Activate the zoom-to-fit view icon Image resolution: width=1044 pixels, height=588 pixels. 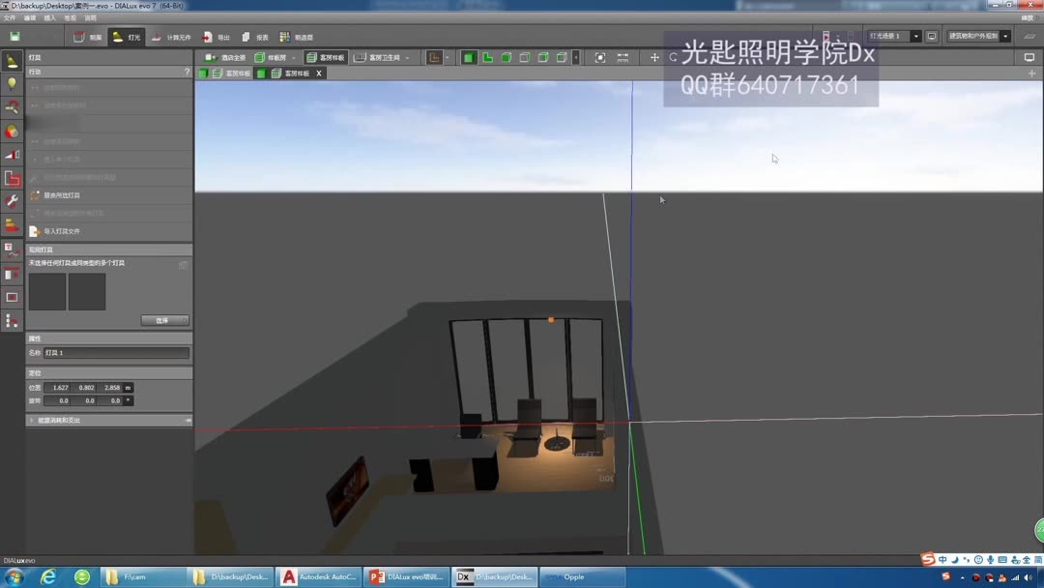(599, 57)
